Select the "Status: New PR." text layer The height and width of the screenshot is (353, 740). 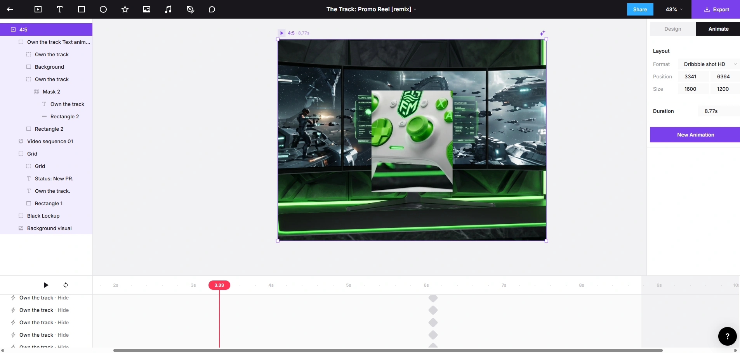46,178
